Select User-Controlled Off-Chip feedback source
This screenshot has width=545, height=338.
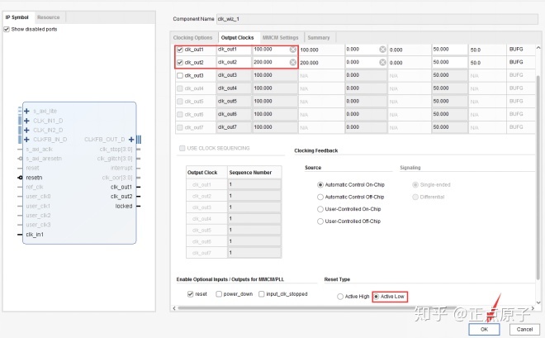(x=320, y=221)
